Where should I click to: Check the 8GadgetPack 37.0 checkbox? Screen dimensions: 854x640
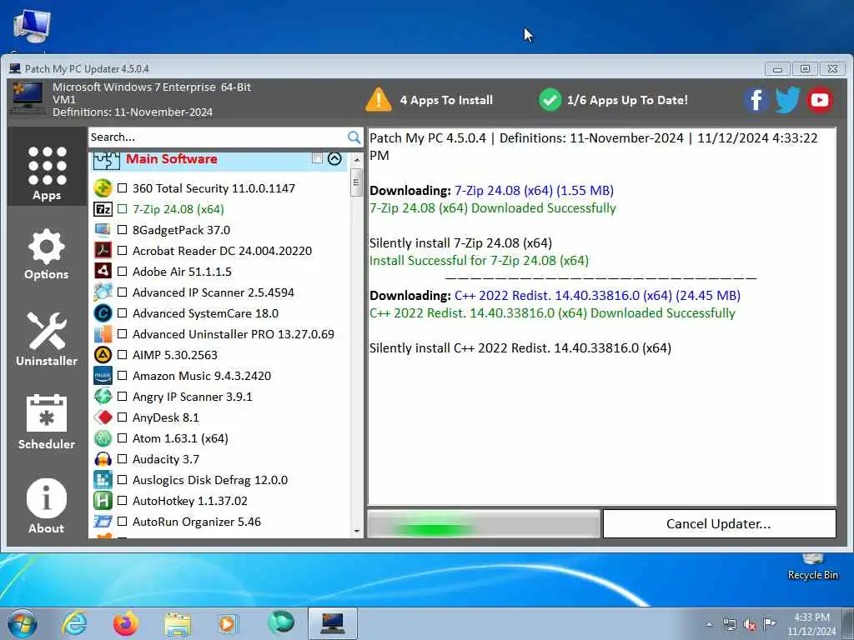pyautogui.click(x=122, y=230)
